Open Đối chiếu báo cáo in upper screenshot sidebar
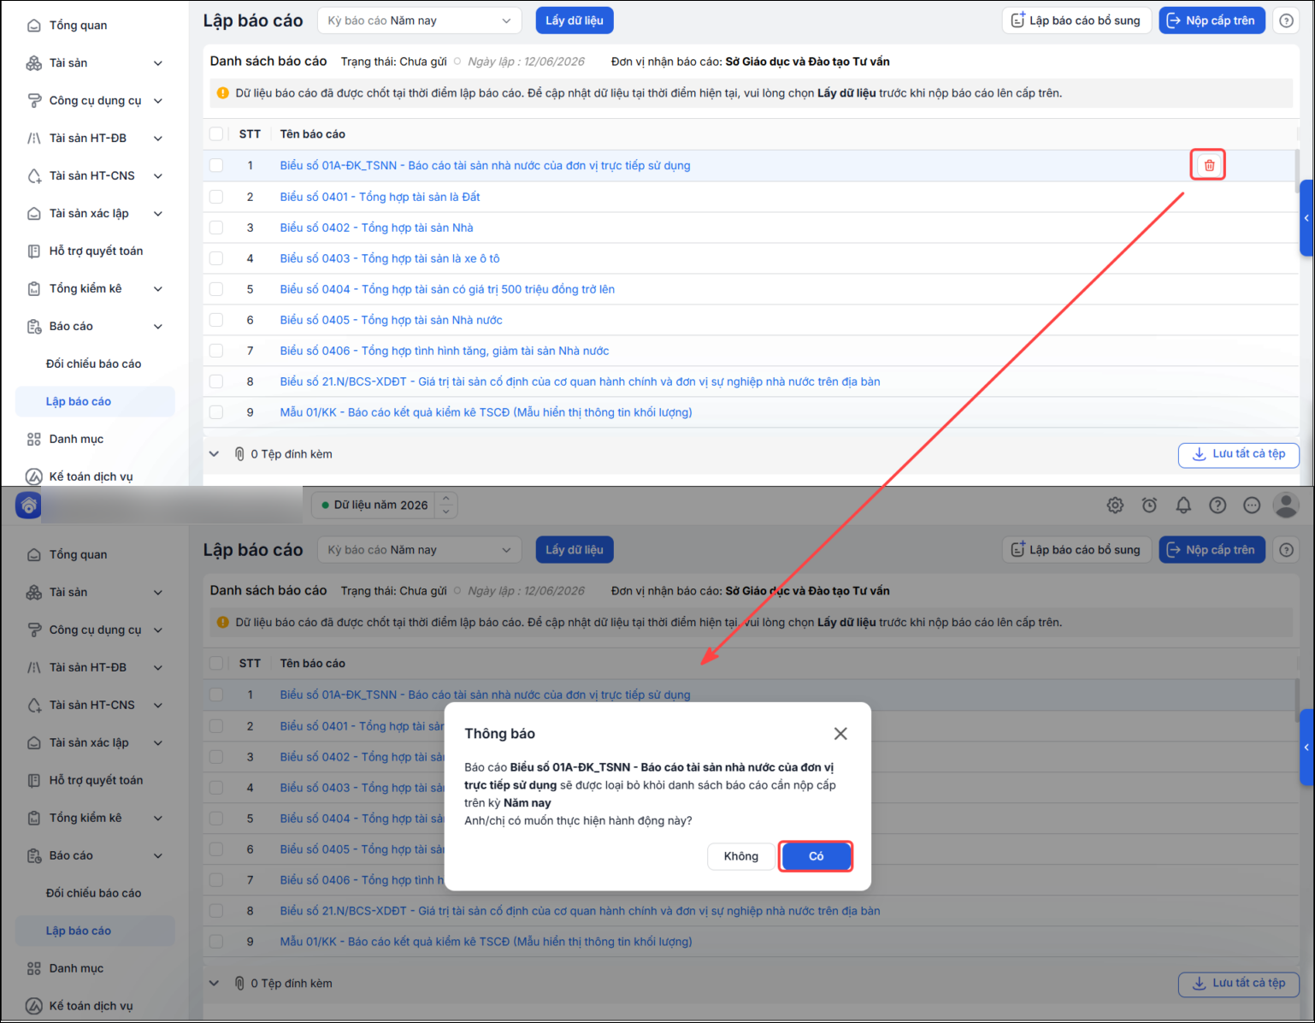This screenshot has width=1315, height=1023. (x=94, y=364)
